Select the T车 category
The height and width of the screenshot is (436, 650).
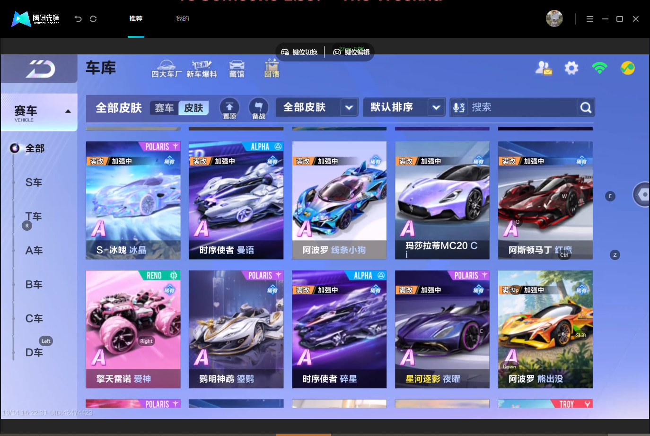click(34, 217)
